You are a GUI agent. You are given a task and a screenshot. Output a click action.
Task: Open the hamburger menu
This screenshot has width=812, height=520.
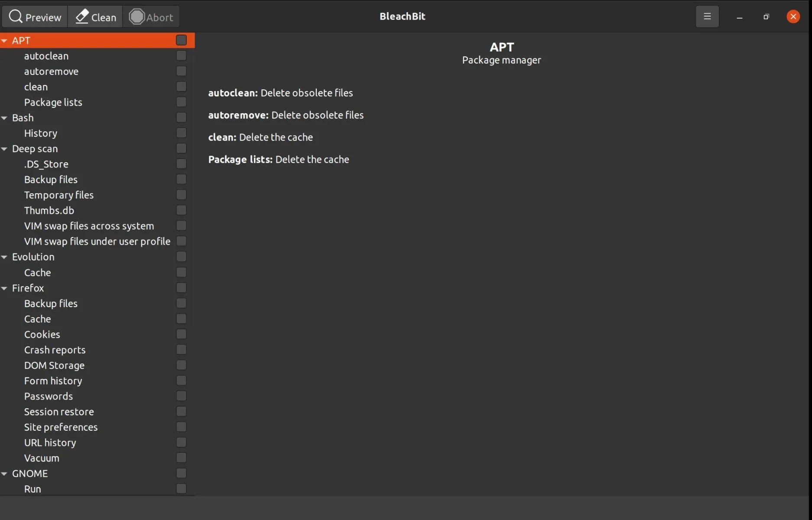click(x=707, y=16)
